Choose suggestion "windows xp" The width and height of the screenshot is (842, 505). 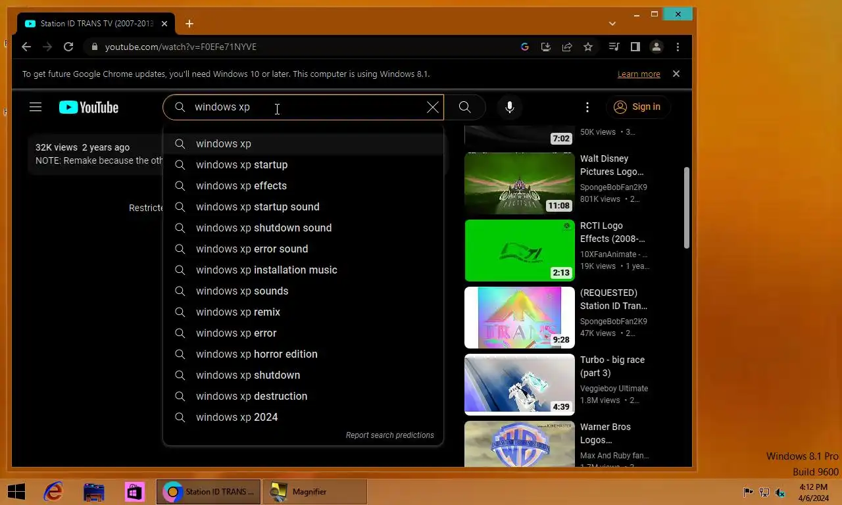303,143
